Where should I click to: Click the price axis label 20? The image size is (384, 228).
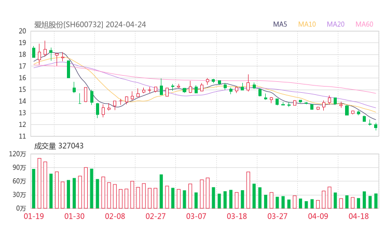click(x=22, y=31)
